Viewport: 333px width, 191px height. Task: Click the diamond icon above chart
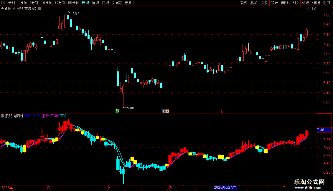tap(309, 9)
